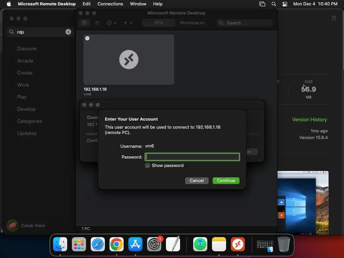Open Microsoft Remote Desktop from the Dock
The height and width of the screenshot is (258, 344).
tap(238, 244)
